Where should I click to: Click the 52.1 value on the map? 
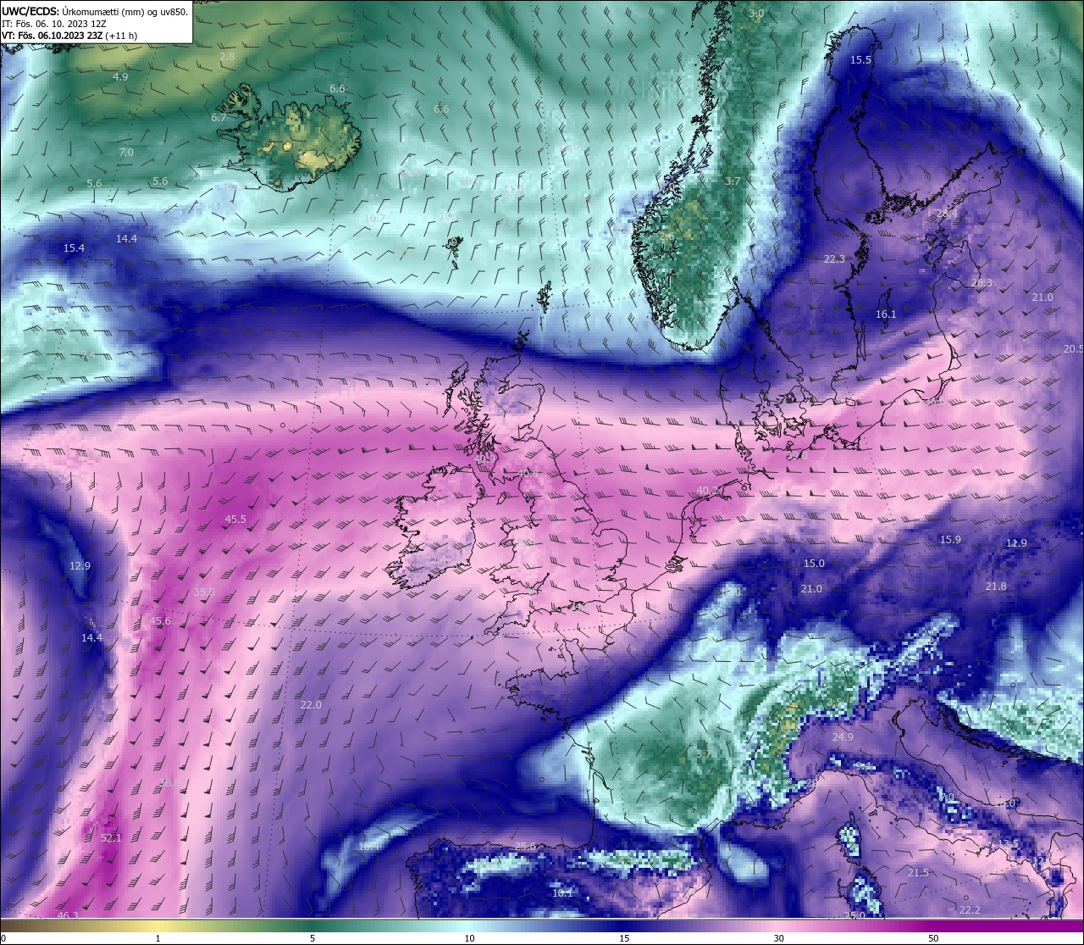click(x=111, y=837)
